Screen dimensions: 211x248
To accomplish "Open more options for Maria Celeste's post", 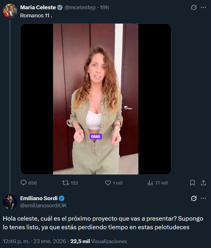I will tap(204, 8).
